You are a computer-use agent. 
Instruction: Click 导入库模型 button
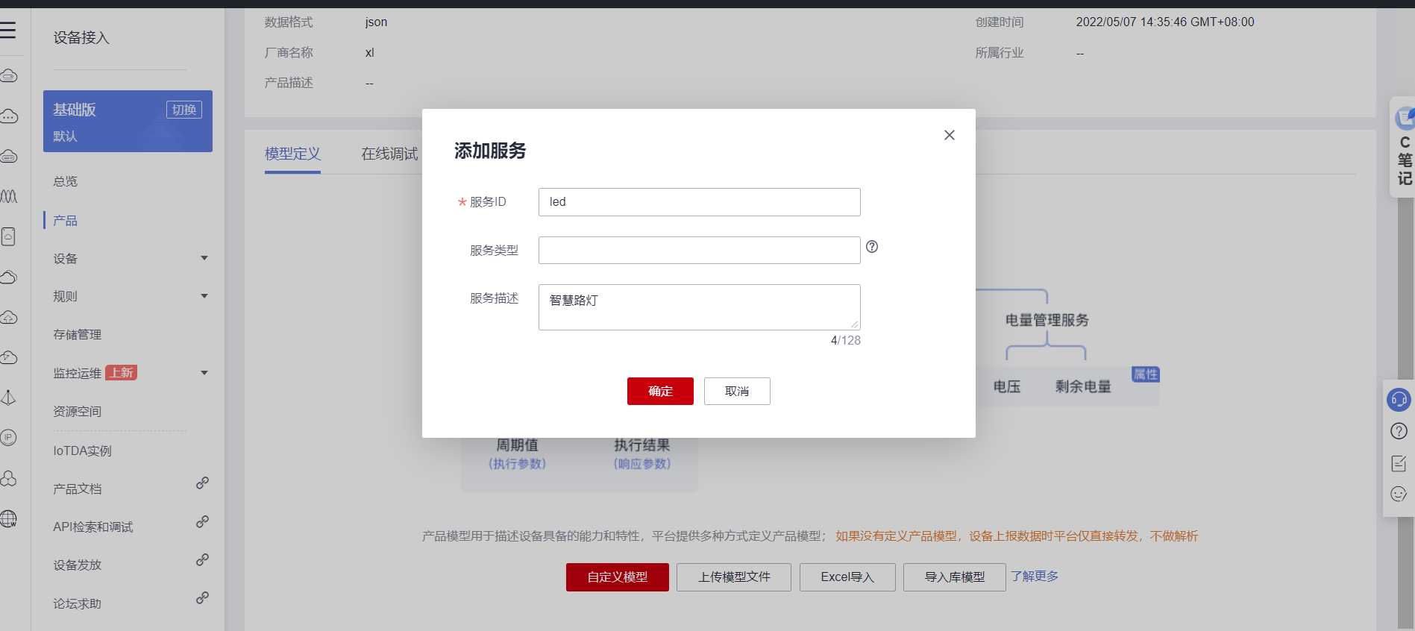tap(955, 577)
